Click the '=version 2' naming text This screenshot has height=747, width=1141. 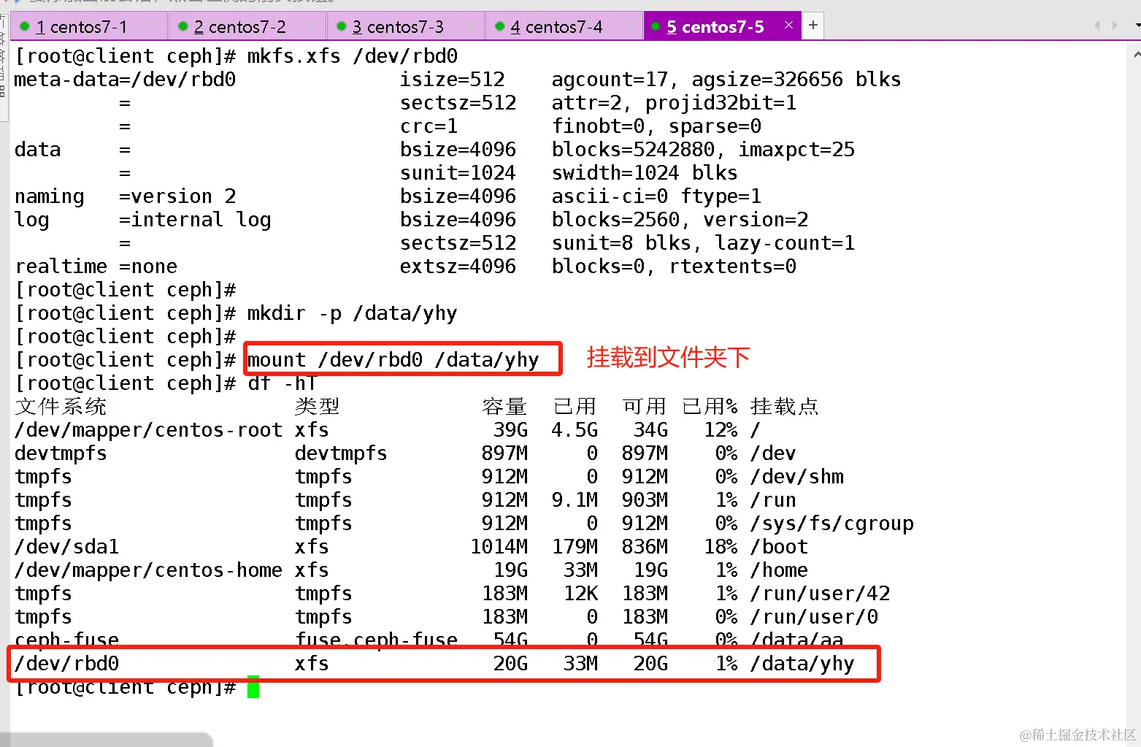click(177, 196)
